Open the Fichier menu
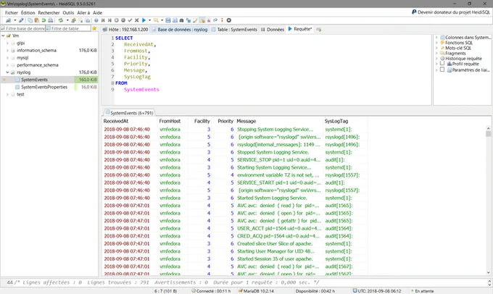The height and width of the screenshot is (294, 493). coord(12,13)
